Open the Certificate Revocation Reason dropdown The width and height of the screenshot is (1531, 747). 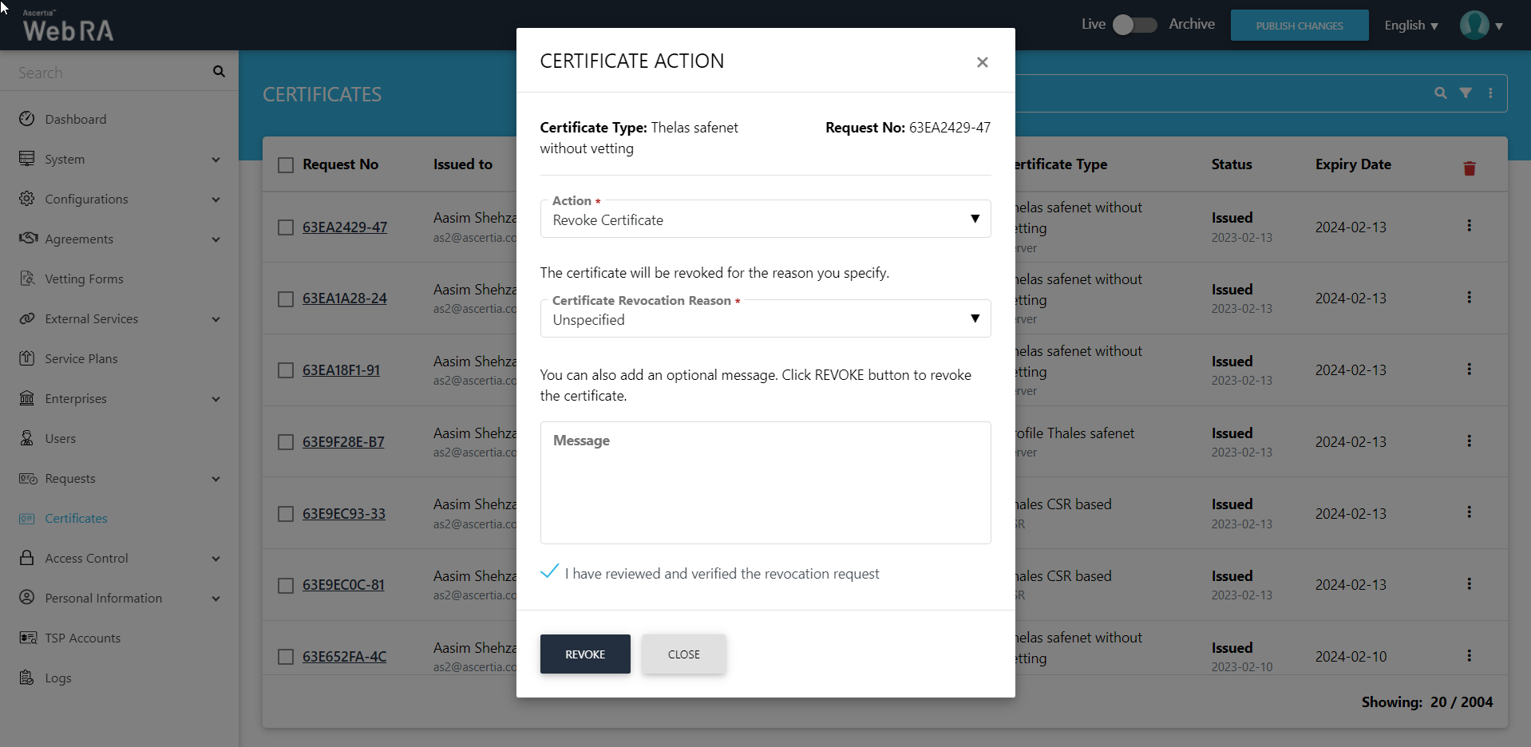(x=765, y=319)
